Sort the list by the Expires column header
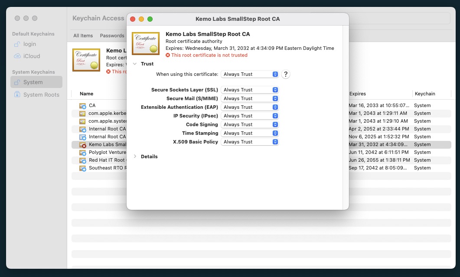460x277 pixels. coord(358,94)
